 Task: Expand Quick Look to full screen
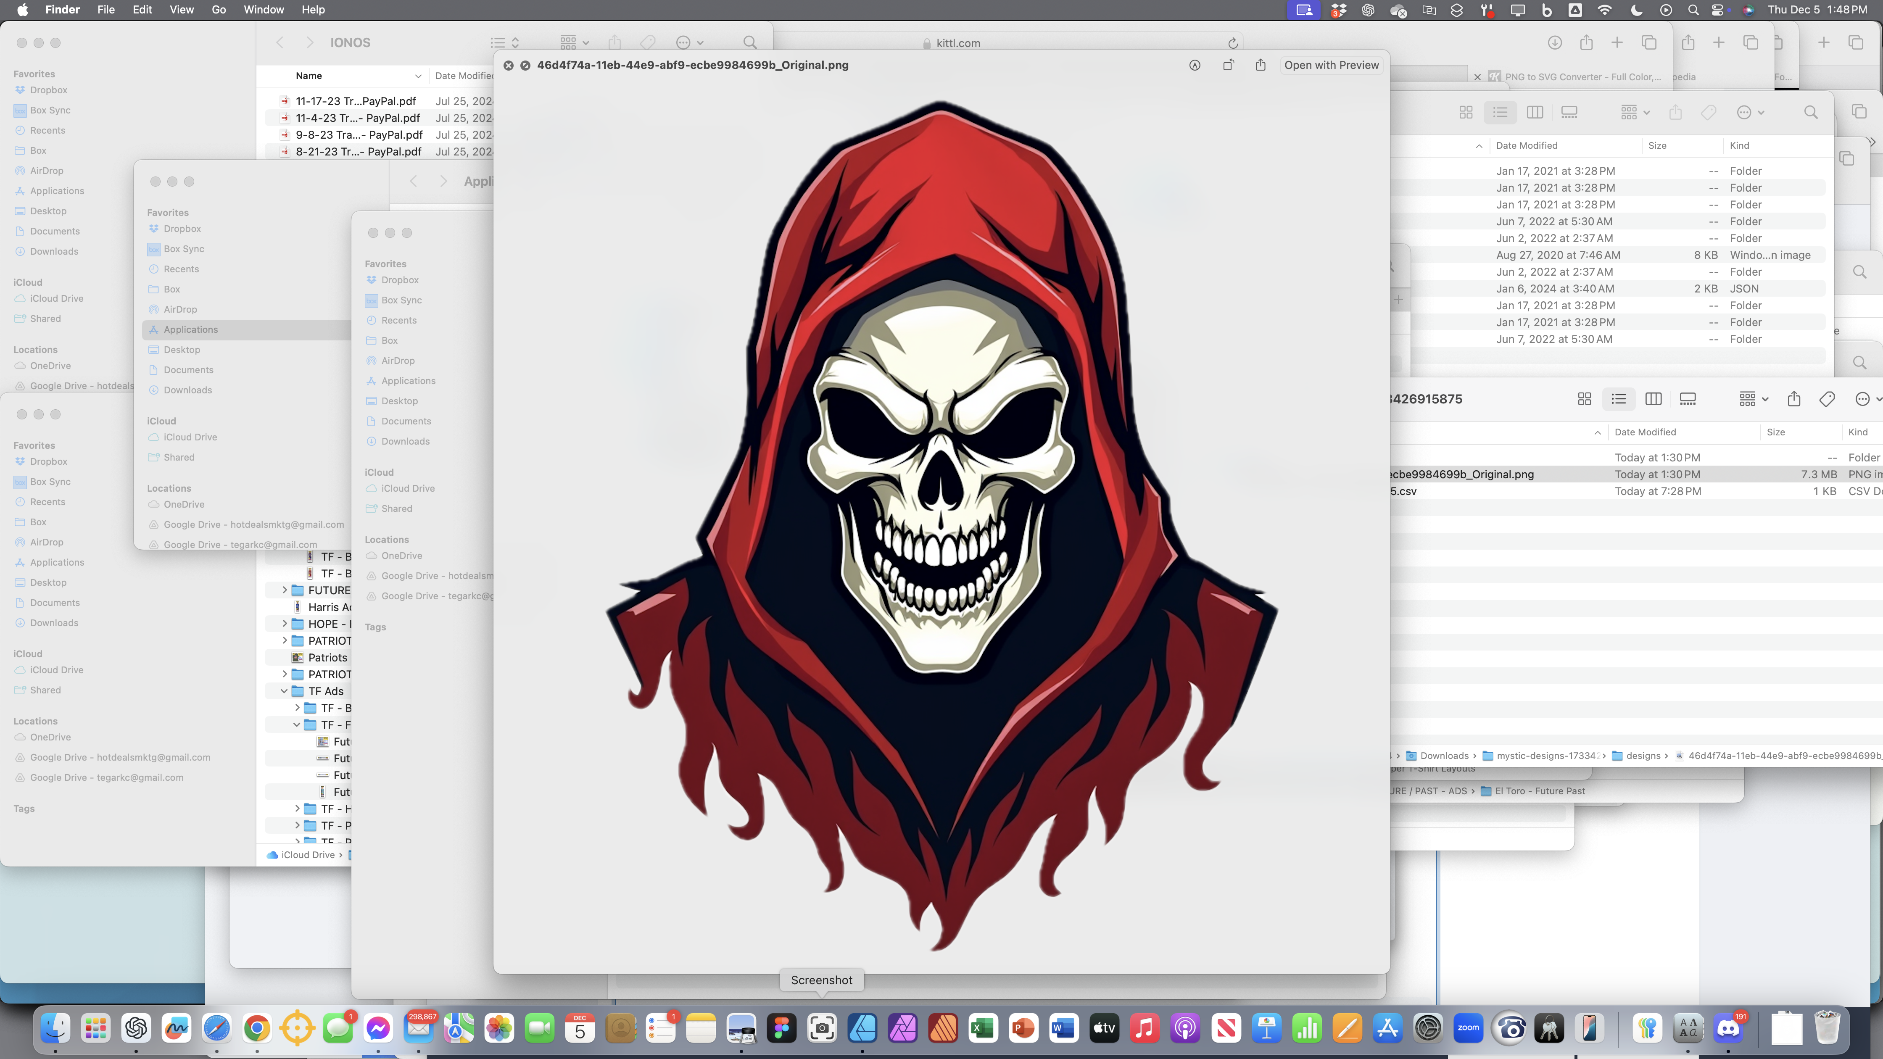point(525,65)
